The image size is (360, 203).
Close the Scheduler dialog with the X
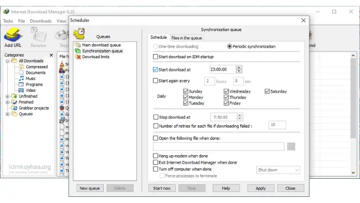303,21
